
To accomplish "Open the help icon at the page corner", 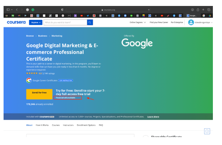I will pyautogui.click(x=207, y=131).
